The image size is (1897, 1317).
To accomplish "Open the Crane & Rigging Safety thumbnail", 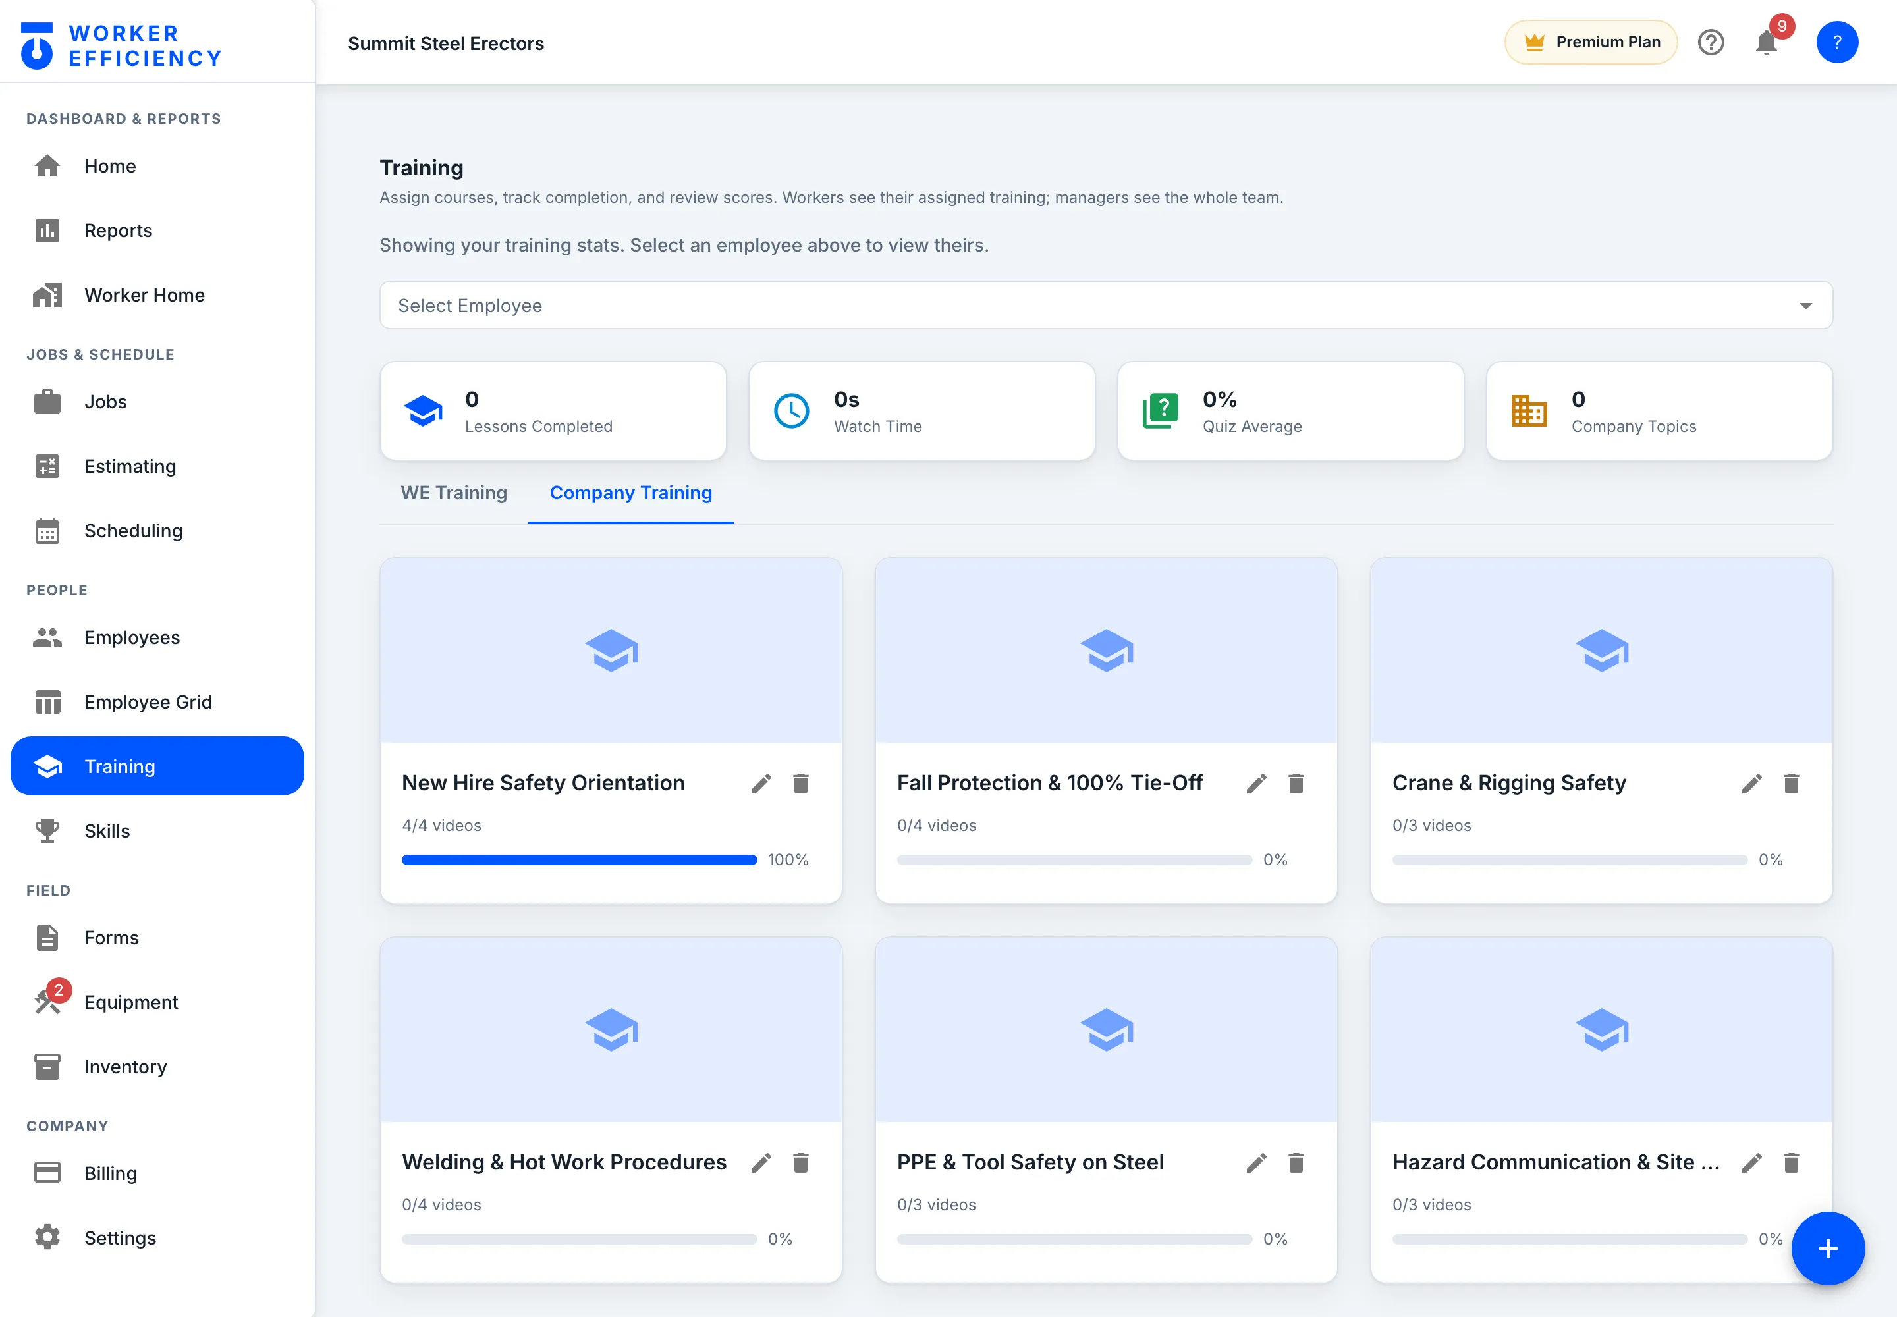I will [1601, 650].
